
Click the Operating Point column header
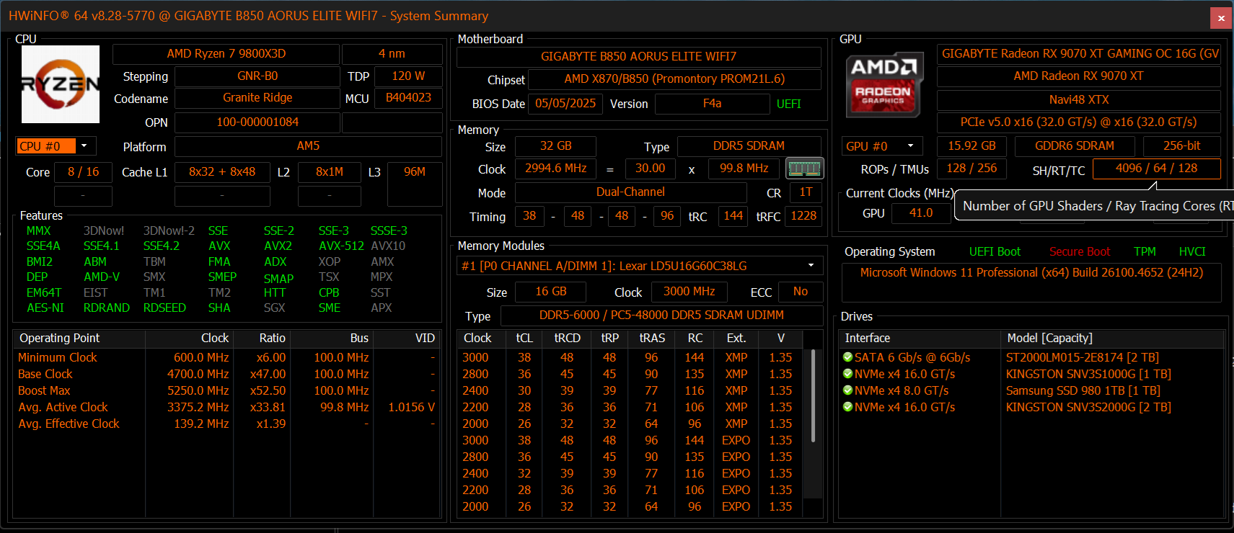coord(79,339)
